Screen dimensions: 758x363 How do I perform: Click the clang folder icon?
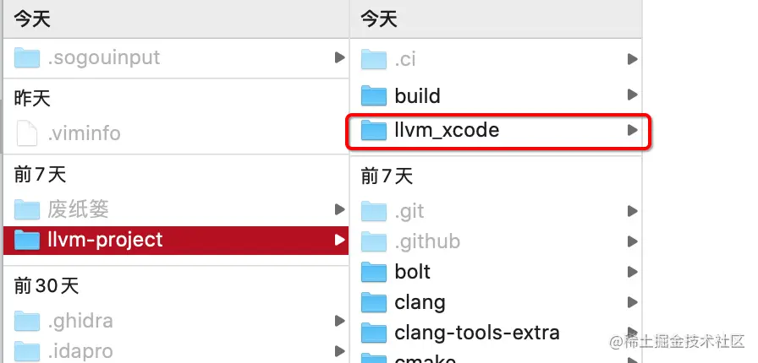tap(374, 303)
